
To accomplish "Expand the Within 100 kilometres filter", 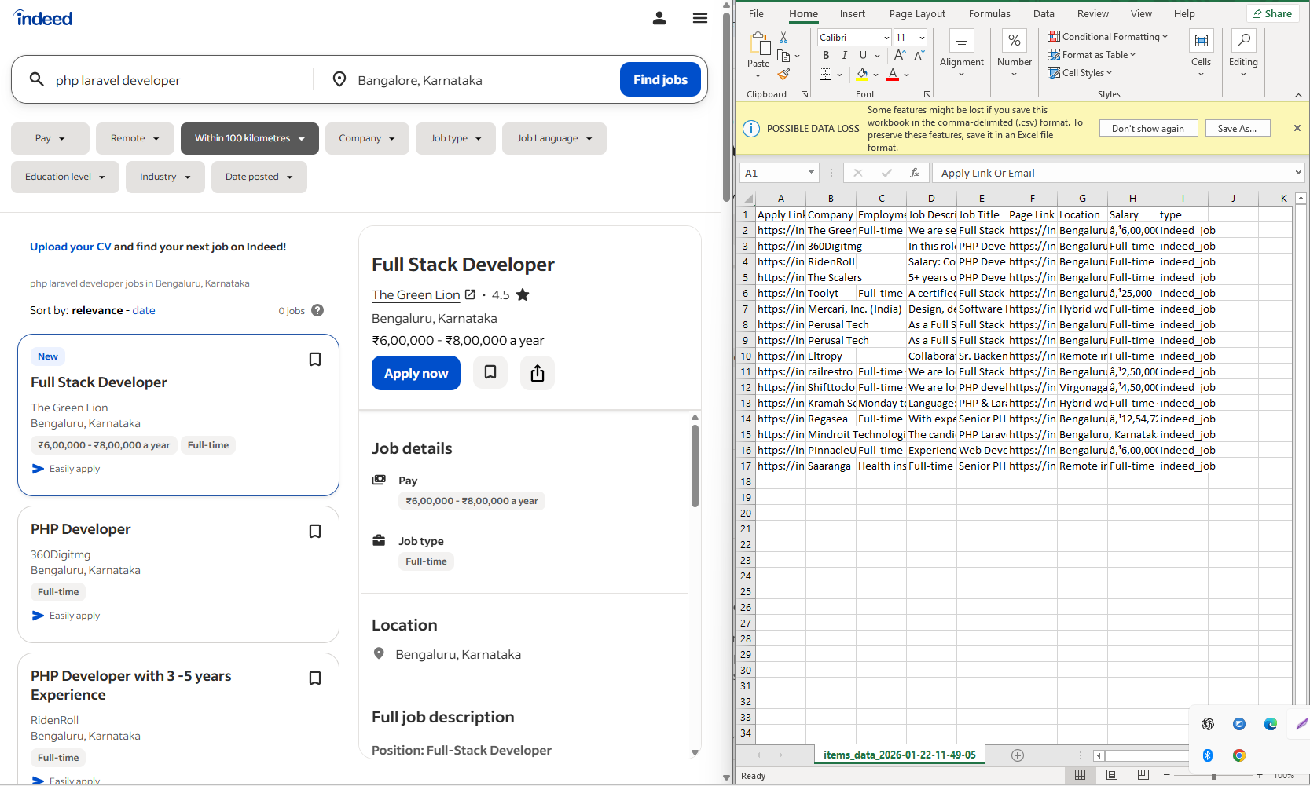I will pyautogui.click(x=249, y=138).
